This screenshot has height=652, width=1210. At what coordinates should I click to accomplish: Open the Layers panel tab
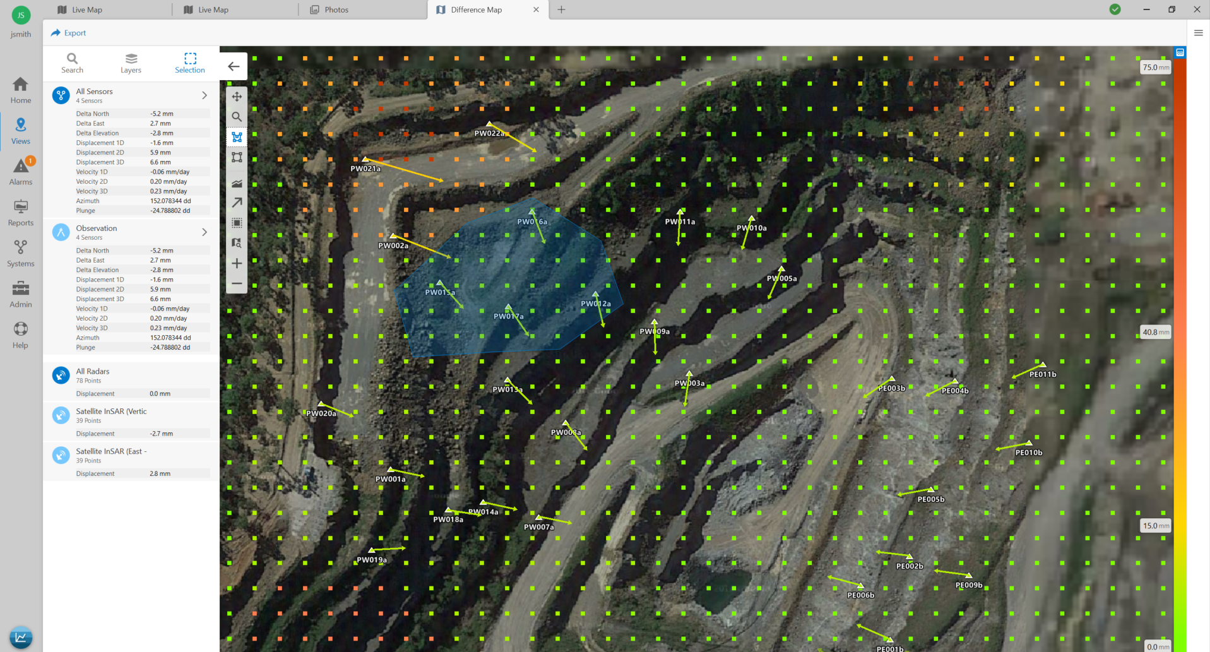(131, 63)
